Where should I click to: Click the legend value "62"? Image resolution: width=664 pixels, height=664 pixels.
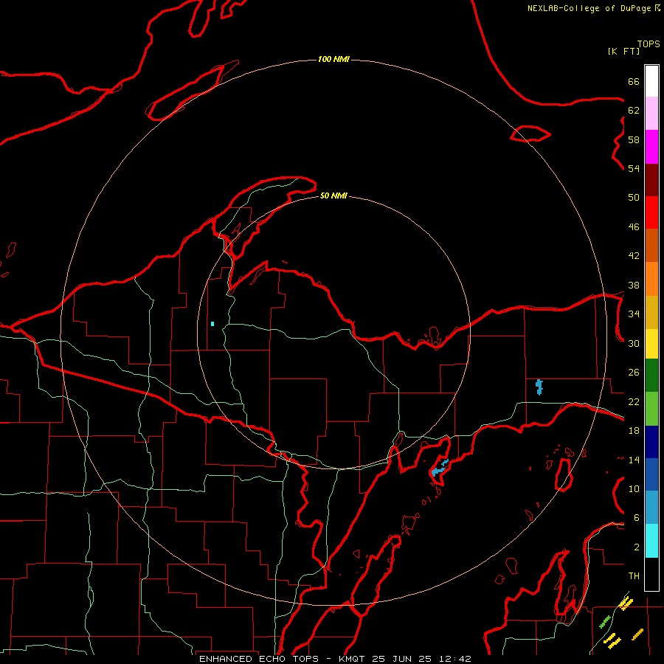634,111
